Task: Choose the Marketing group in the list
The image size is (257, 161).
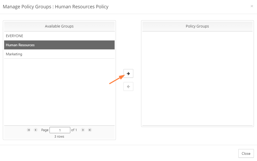Action: 59,54
